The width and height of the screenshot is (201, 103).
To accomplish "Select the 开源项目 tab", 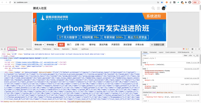I will (x=115, y=45).
